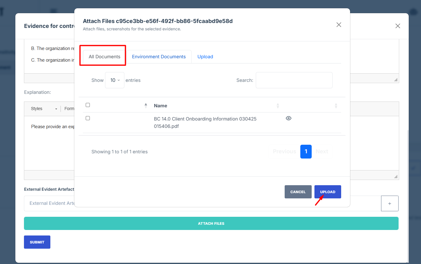Open the Show entries count dropdown
Screen dimensions: 421x264
(115, 80)
